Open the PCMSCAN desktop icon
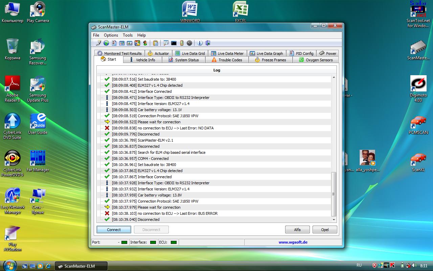 [418, 125]
